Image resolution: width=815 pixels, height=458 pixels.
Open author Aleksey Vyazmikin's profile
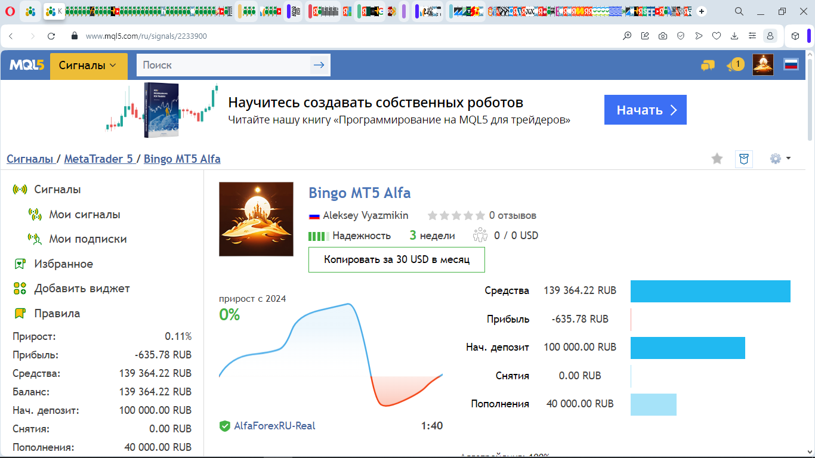pyautogui.click(x=366, y=215)
